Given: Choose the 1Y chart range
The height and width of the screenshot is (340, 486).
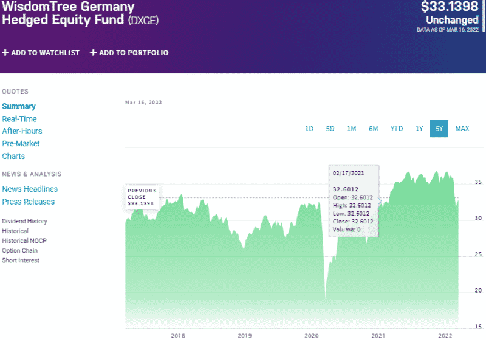Looking at the screenshot, I should pyautogui.click(x=419, y=129).
